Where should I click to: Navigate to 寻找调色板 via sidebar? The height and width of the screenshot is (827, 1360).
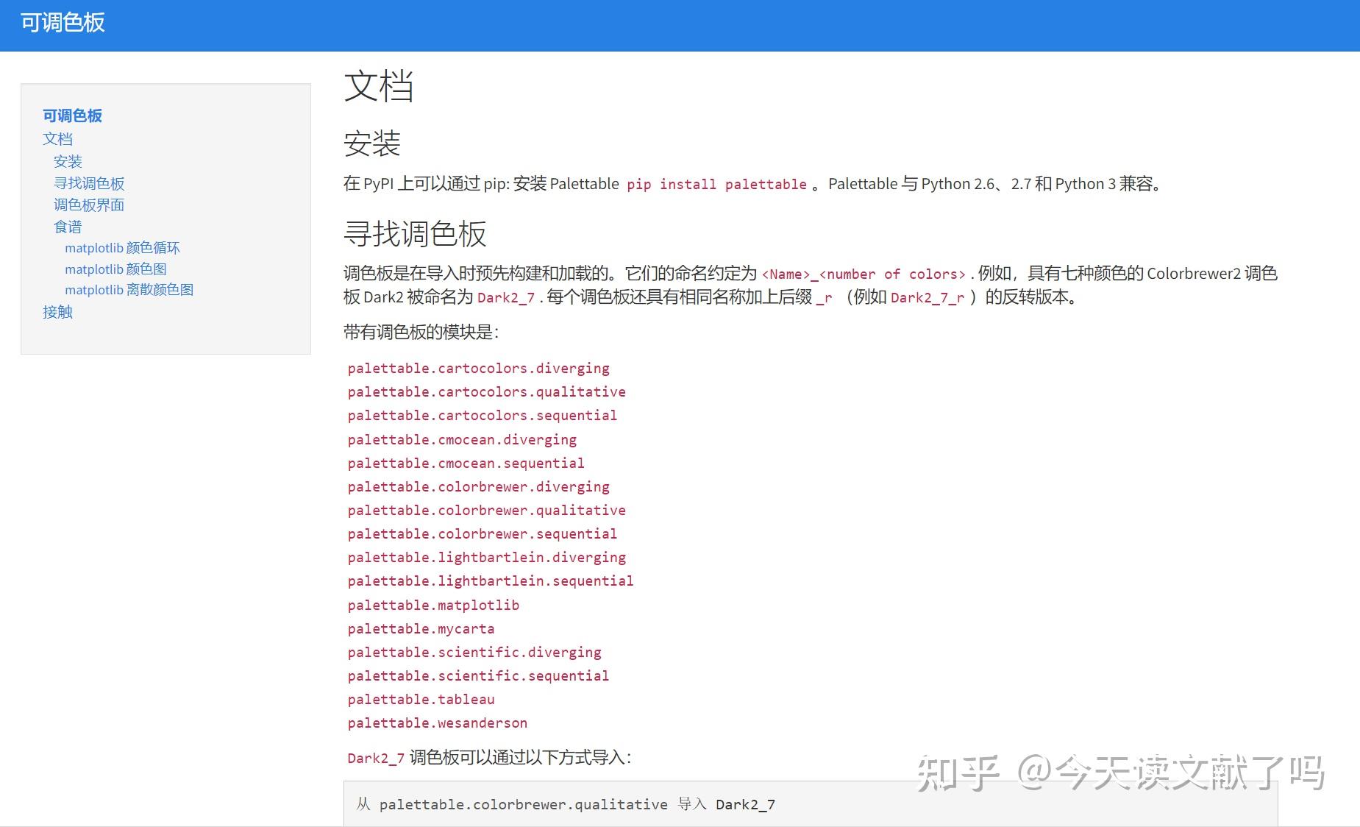pyautogui.click(x=90, y=183)
